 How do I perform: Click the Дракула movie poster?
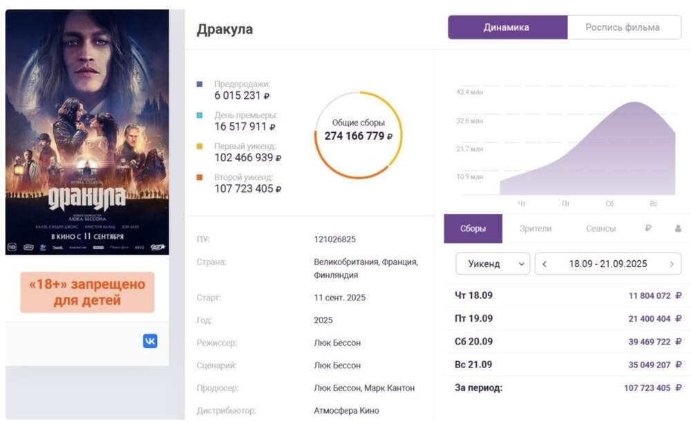(87, 131)
